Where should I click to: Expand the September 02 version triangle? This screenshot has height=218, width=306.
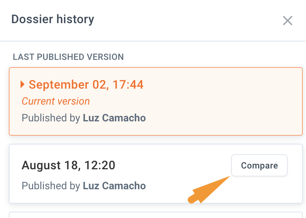tap(23, 85)
